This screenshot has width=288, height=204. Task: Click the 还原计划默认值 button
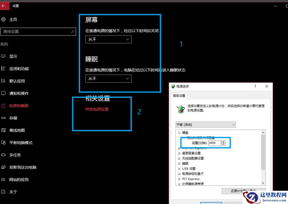[242, 191]
